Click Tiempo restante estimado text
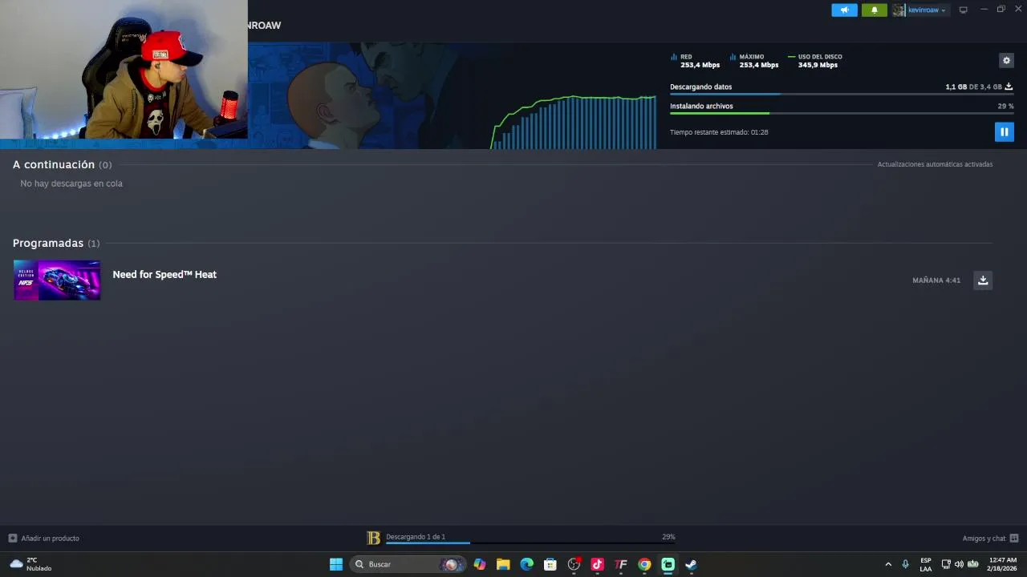1027x577 pixels. 719,132
